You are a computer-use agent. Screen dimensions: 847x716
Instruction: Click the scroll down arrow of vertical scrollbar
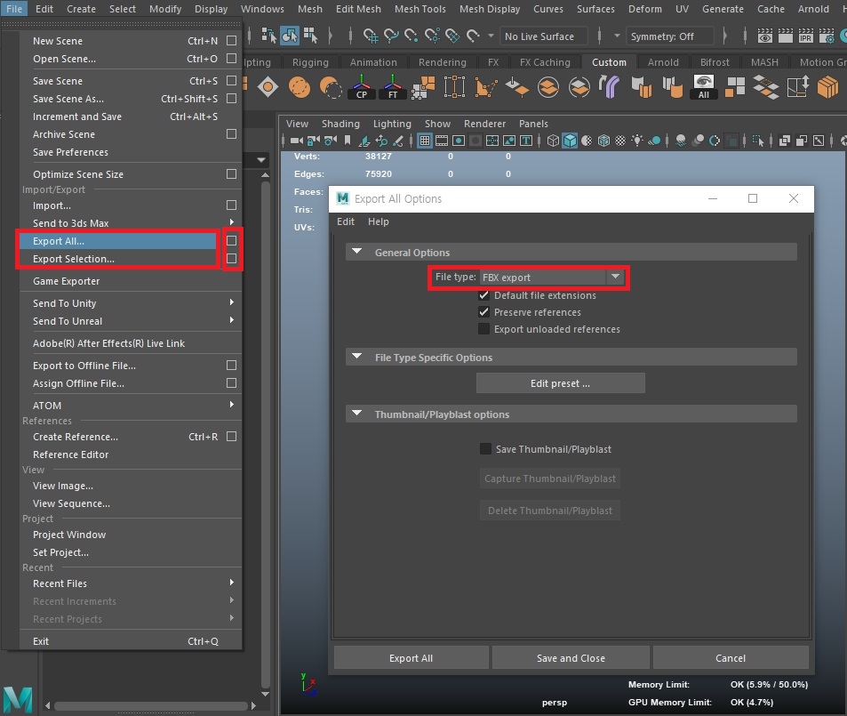[265, 694]
